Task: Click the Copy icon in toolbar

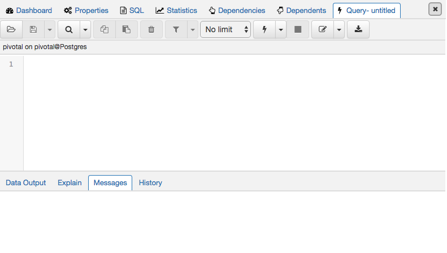Action: (104, 29)
